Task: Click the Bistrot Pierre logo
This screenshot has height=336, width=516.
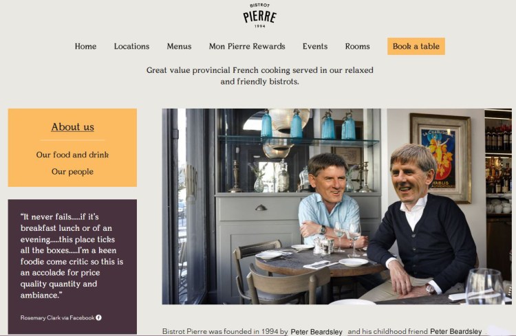Action: [259, 15]
